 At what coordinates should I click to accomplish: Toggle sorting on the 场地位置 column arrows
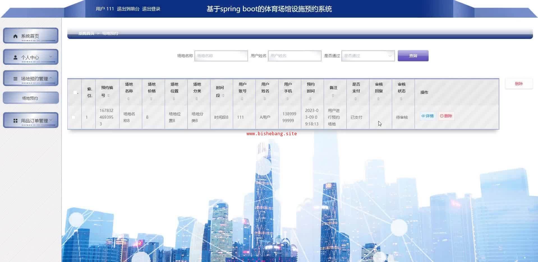coord(174,99)
